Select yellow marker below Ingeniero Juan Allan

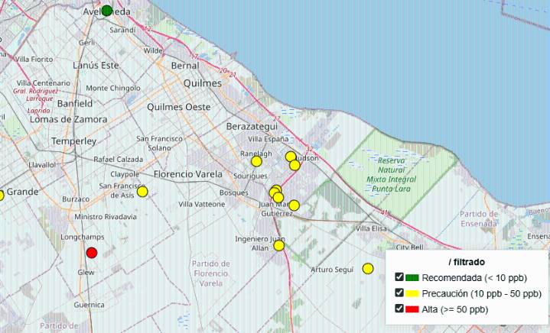click(278, 245)
